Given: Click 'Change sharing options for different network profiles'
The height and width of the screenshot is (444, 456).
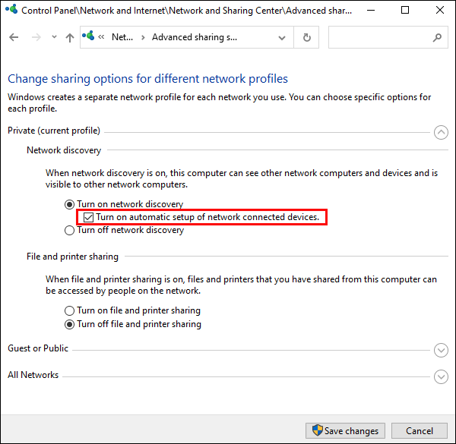Looking at the screenshot, I should [x=147, y=79].
